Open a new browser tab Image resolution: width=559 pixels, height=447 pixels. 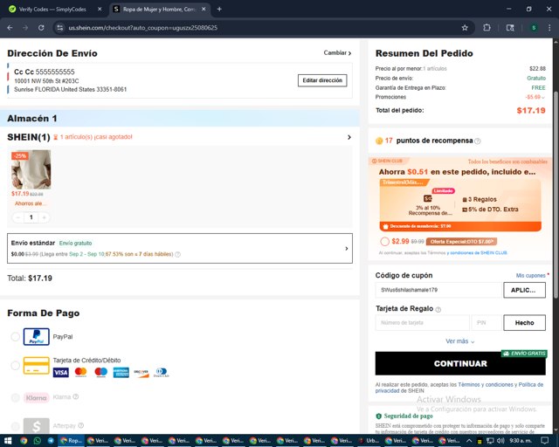pyautogui.click(x=219, y=10)
